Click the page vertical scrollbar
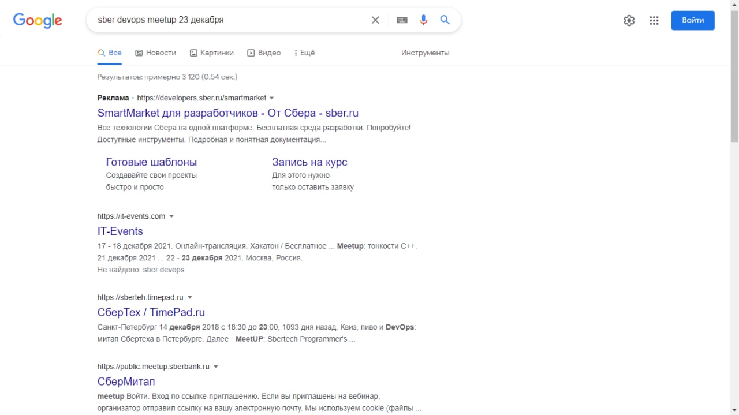 734,75
